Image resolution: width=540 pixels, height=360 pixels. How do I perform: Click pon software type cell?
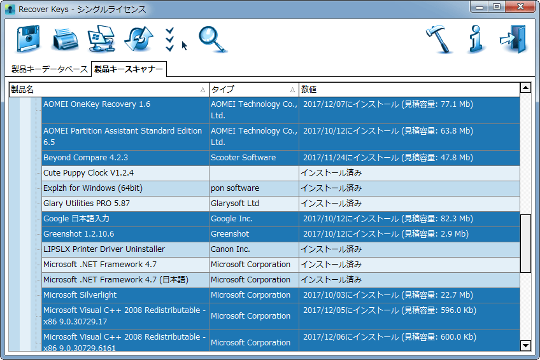click(x=254, y=188)
